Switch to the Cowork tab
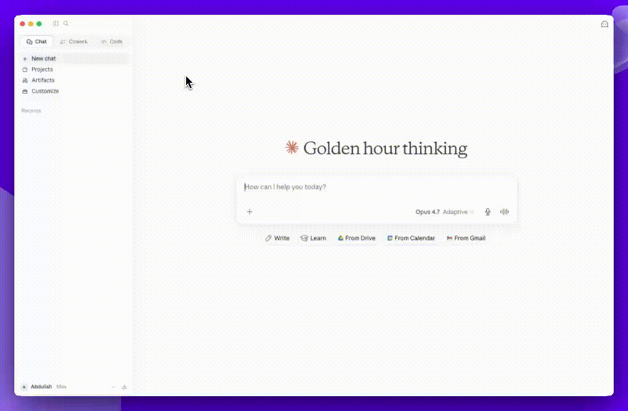The width and height of the screenshot is (628, 411). pyautogui.click(x=74, y=42)
